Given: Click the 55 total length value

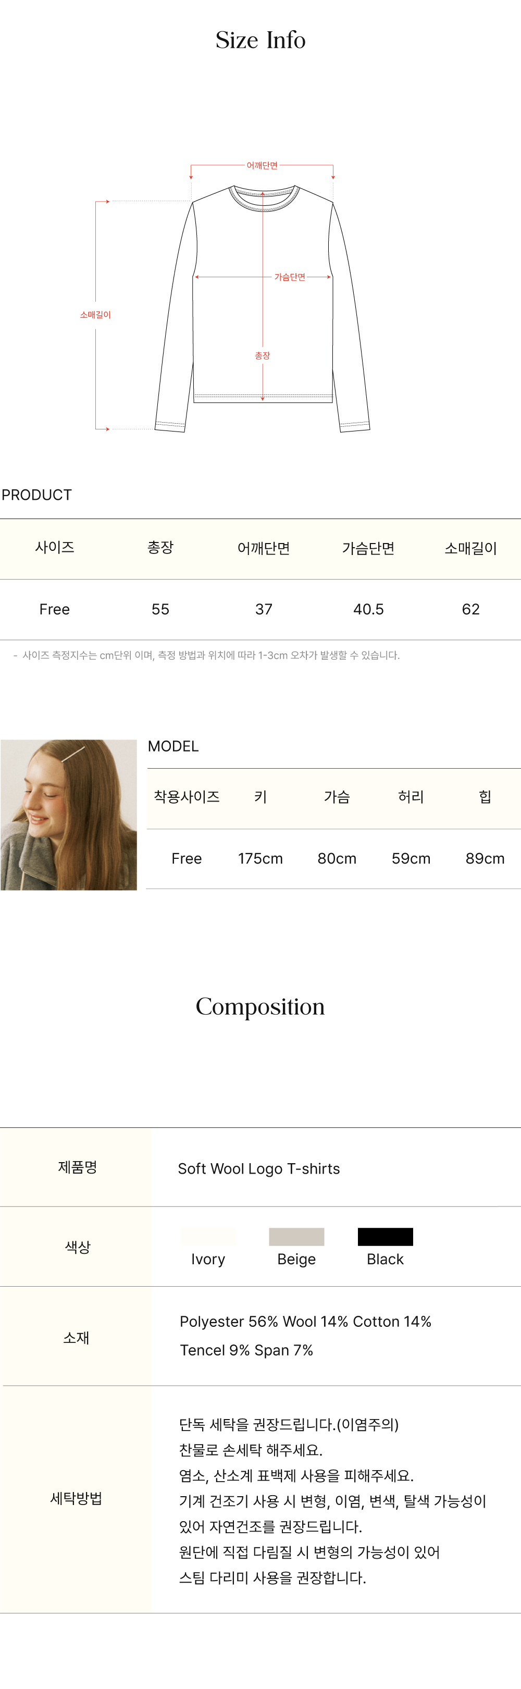Looking at the screenshot, I should (x=160, y=609).
